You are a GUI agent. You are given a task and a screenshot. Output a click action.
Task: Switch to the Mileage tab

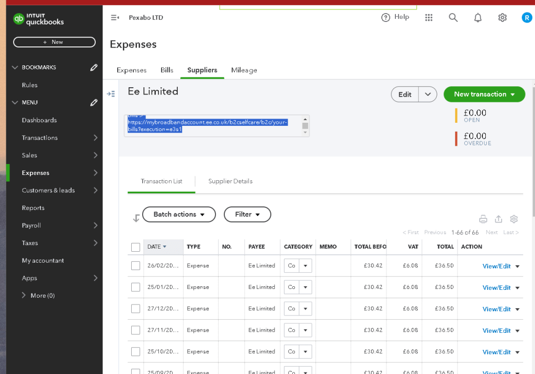[244, 70]
